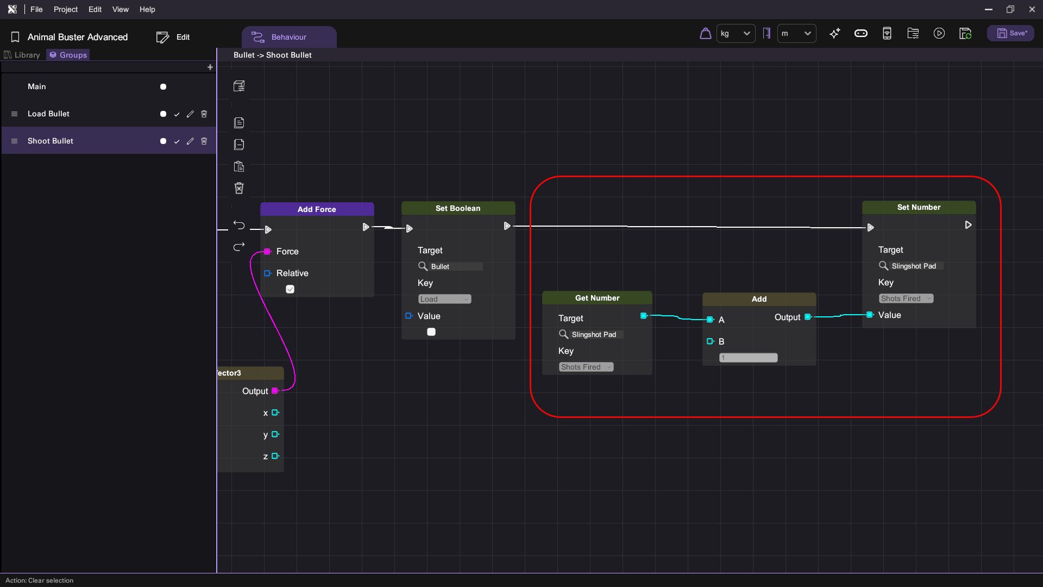Open the Project menu
Image resolution: width=1043 pixels, height=587 pixels.
(x=65, y=9)
